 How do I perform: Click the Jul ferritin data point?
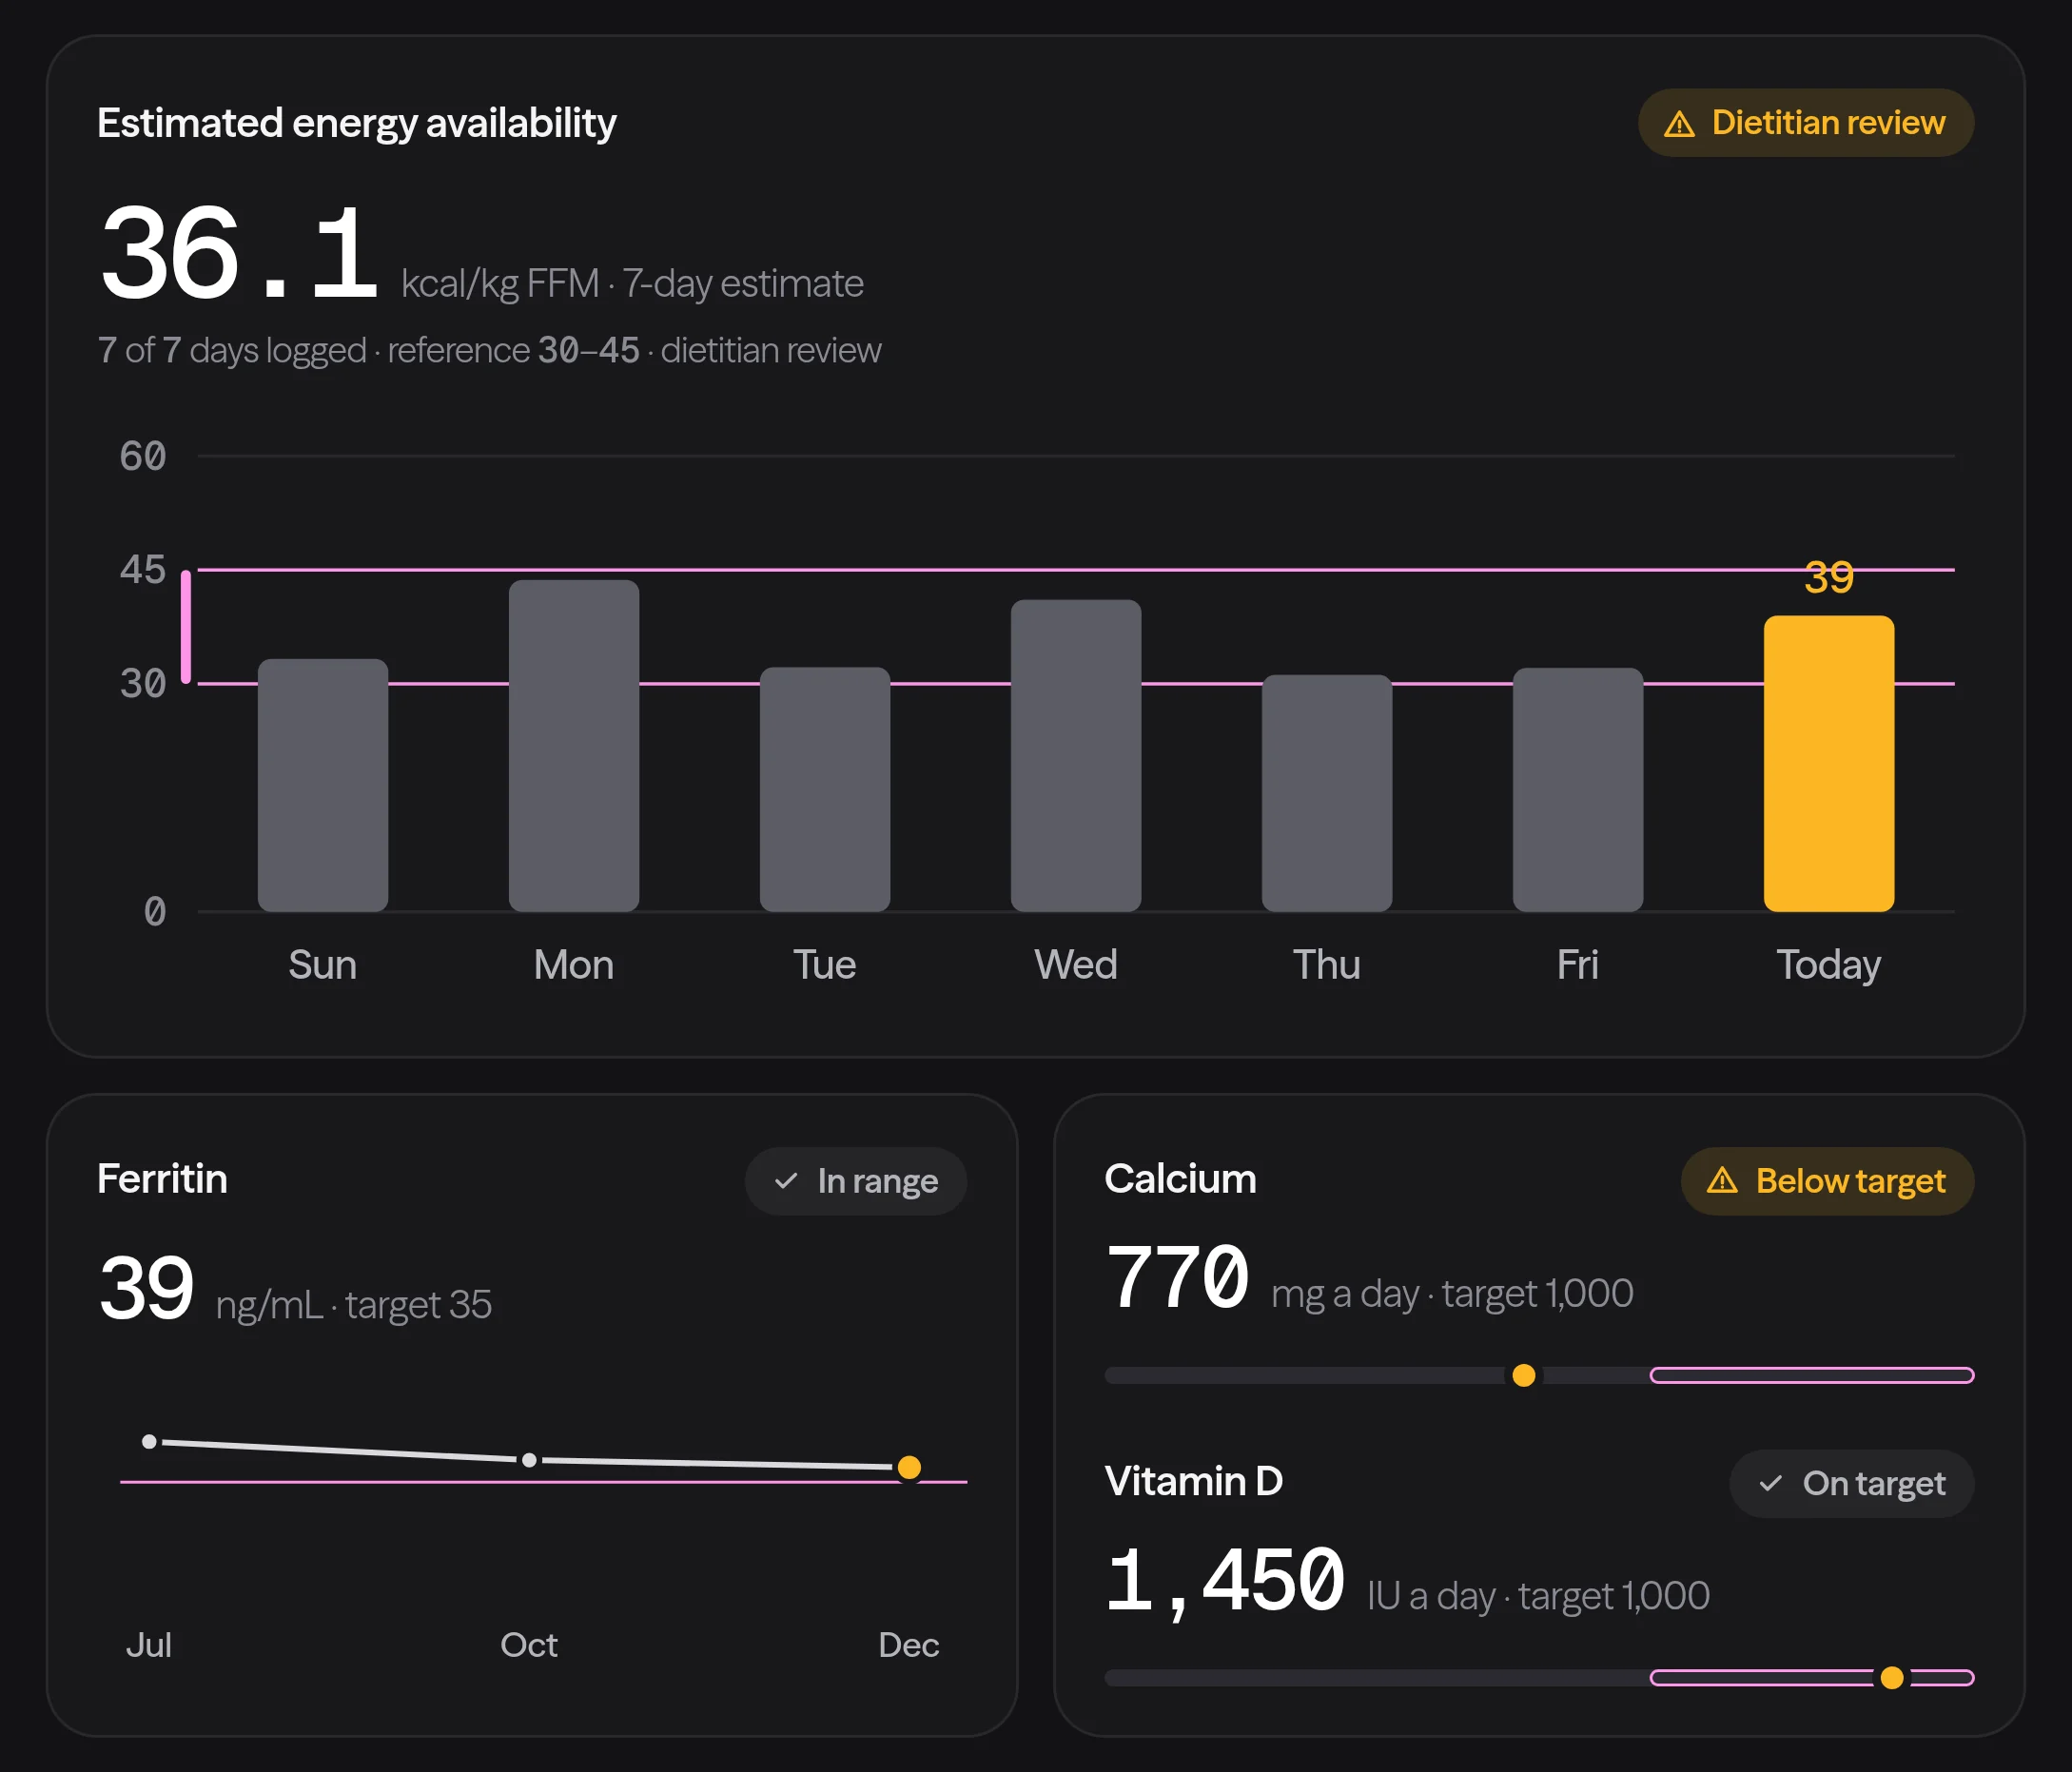[149, 1441]
